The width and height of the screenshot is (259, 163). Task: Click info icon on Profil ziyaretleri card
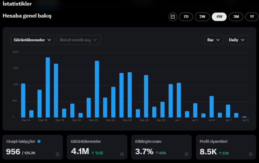pyautogui.click(x=251, y=154)
